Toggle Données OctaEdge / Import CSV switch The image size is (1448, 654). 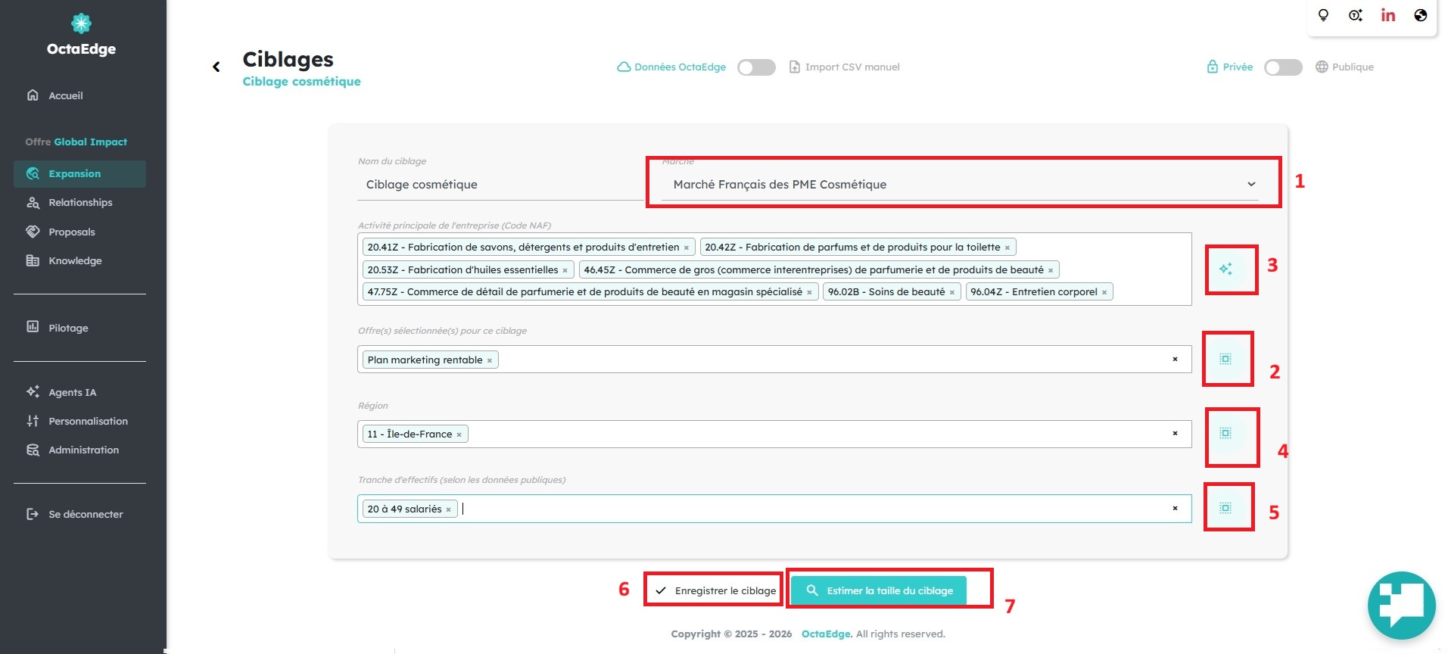click(756, 67)
